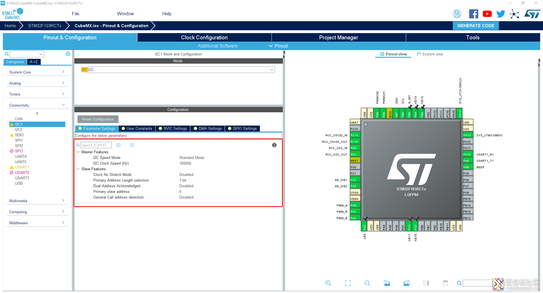Open the category settings gear icon

click(68, 54)
